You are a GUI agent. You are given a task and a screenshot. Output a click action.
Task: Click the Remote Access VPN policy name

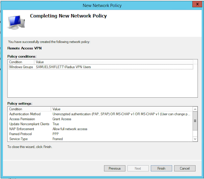pos(24,48)
